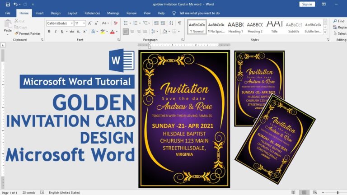Image resolution: width=347 pixels, height=195 pixels.
Task: Expand the Styles gallery More arrow
Action: coord(325,32)
